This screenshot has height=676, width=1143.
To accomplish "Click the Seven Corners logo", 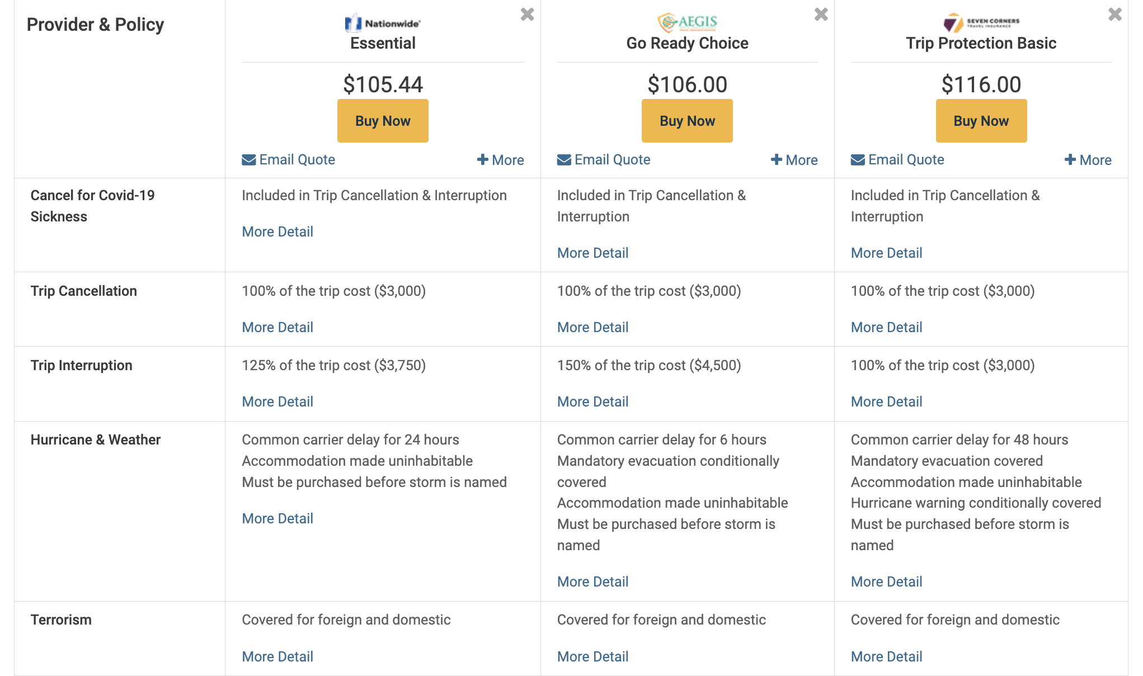I will 981,23.
